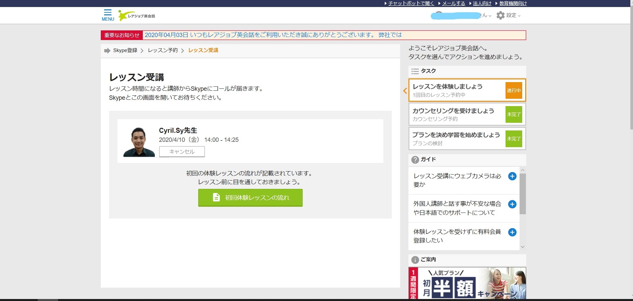Expand the 外国人講師 guide plus icon

click(512, 204)
